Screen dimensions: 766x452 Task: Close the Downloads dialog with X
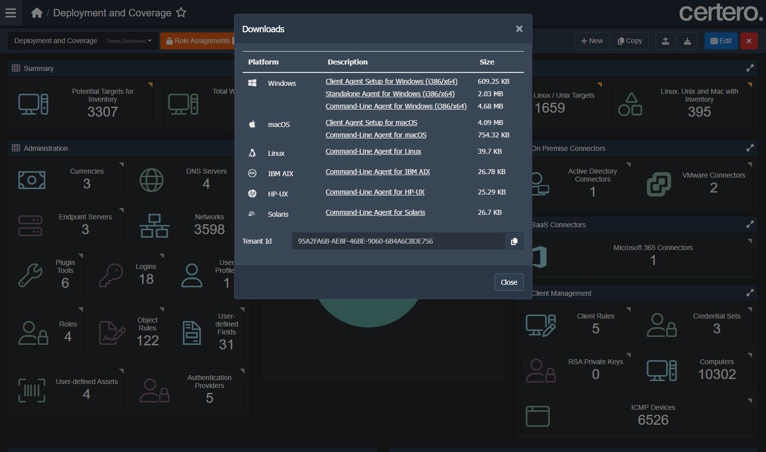pyautogui.click(x=519, y=29)
